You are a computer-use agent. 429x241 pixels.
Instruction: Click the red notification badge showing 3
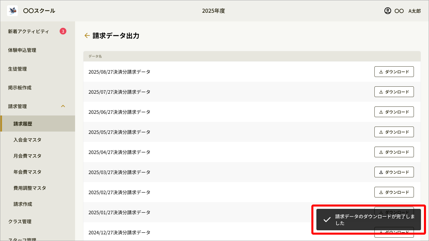(63, 31)
